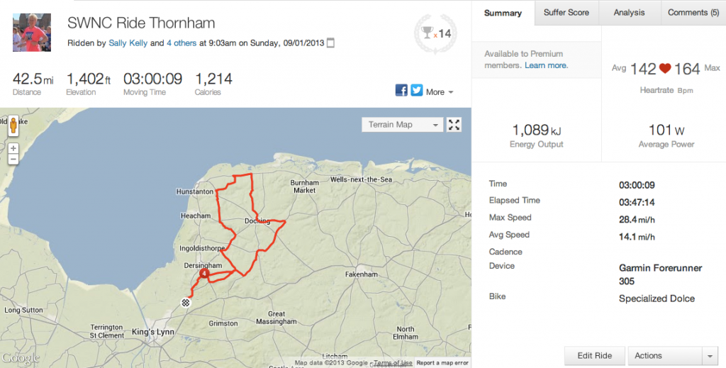Share the ride on Facebook
The width and height of the screenshot is (726, 368).
point(401,91)
